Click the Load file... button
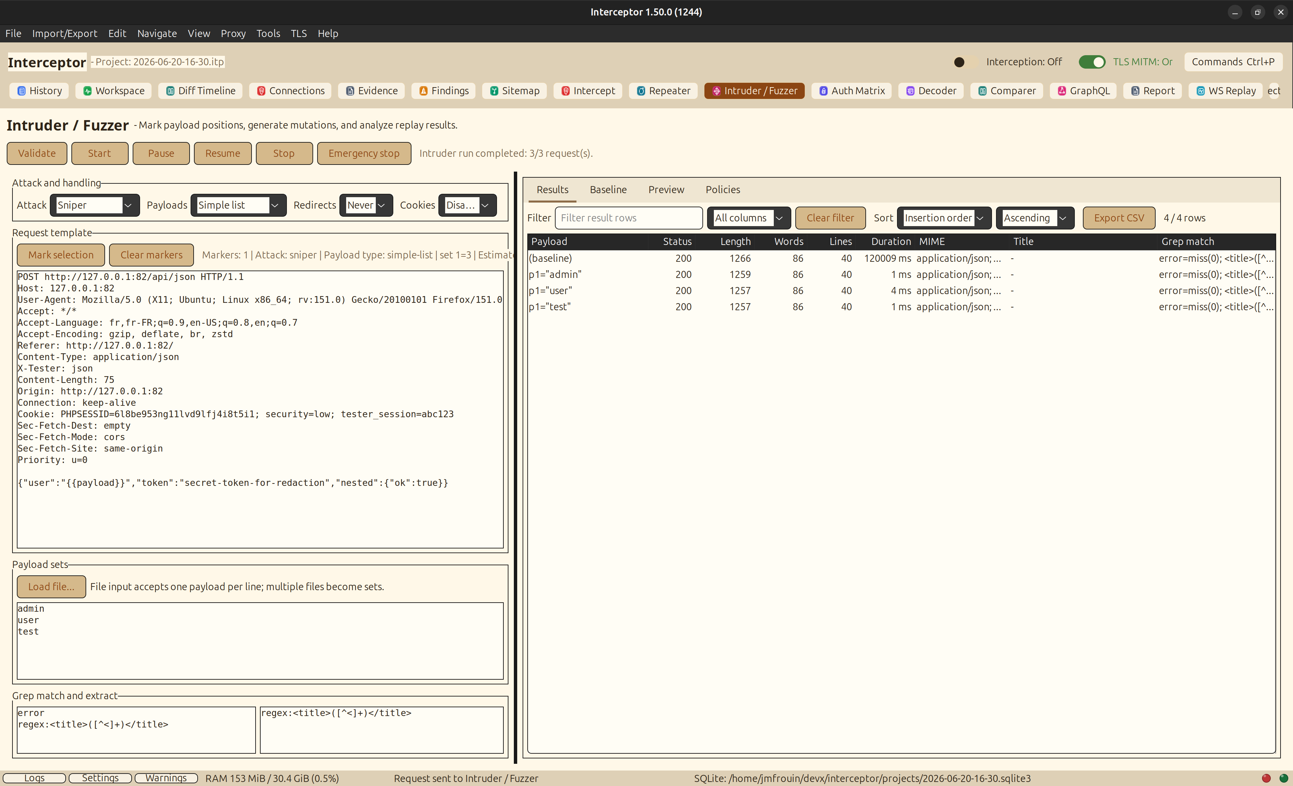1293x786 pixels. coord(52,586)
